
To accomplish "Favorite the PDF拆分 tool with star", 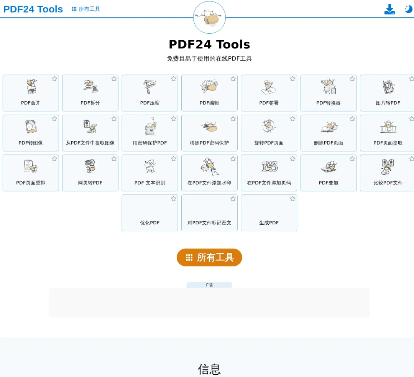I will coord(114,79).
